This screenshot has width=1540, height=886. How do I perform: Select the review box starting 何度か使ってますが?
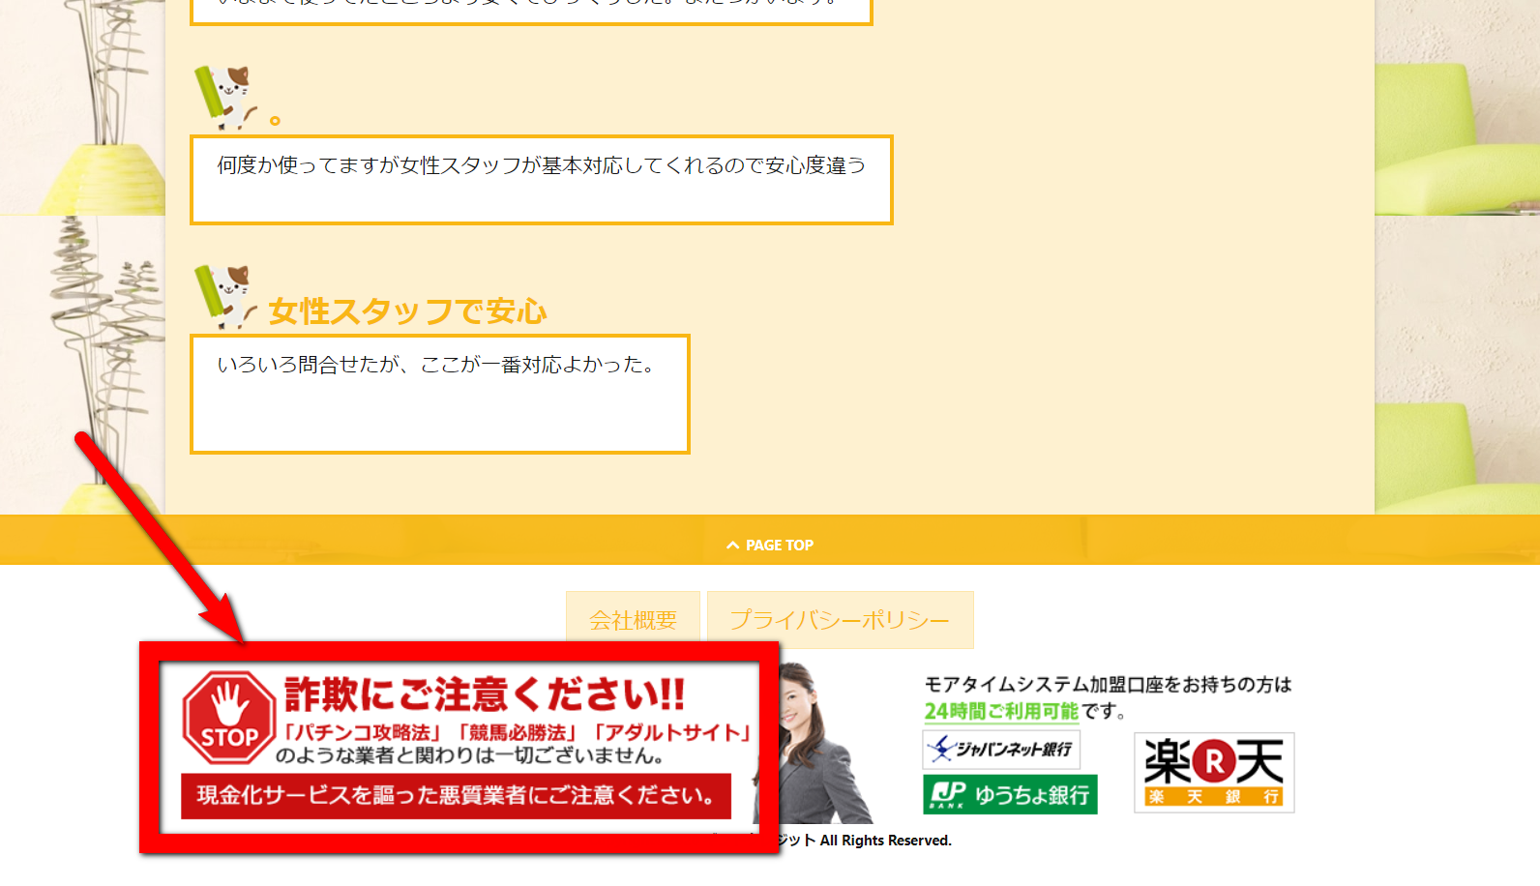pos(541,180)
